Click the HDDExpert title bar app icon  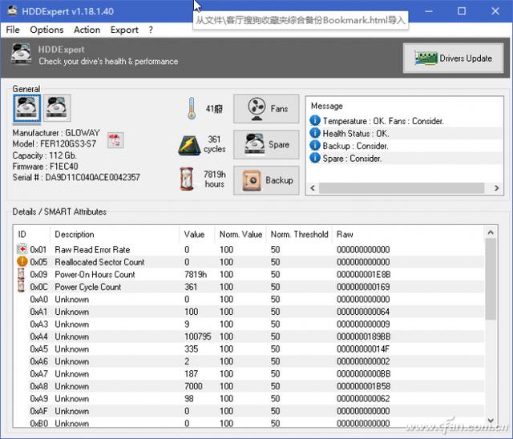coord(13,10)
